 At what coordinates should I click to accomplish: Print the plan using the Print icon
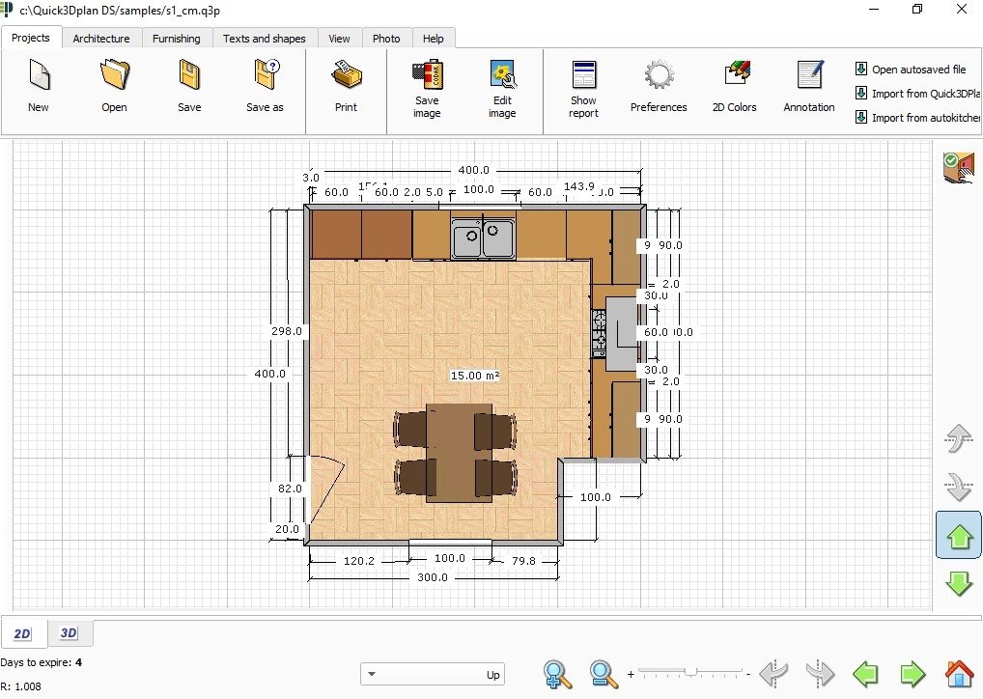[x=346, y=74]
